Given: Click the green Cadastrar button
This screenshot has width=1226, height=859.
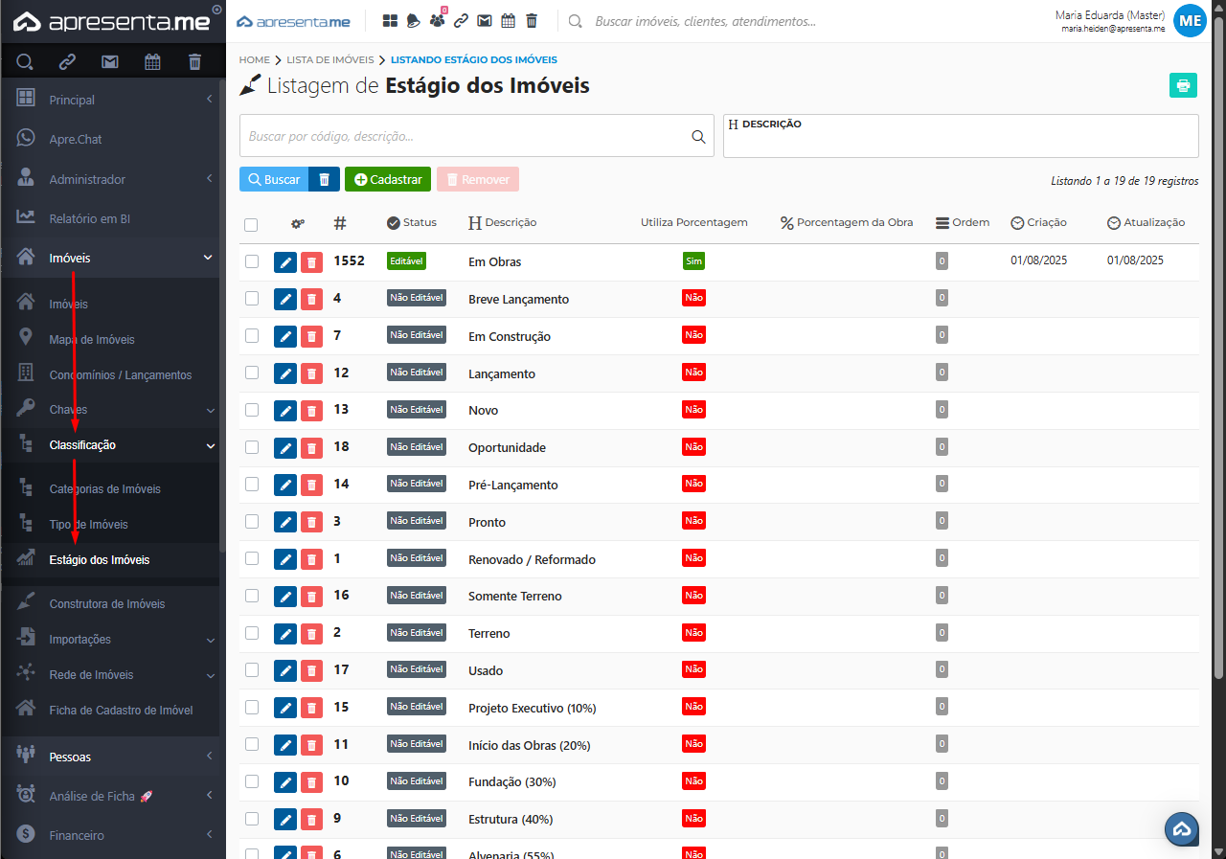Looking at the screenshot, I should 387,179.
